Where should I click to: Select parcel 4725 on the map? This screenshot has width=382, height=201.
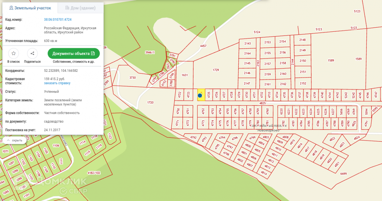[209, 95]
